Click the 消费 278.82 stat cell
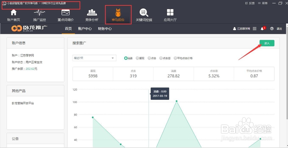The height and width of the screenshot is (148, 288). pyautogui.click(x=174, y=74)
